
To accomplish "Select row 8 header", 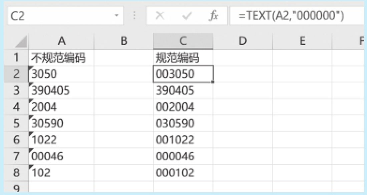I will pyautogui.click(x=16, y=173).
